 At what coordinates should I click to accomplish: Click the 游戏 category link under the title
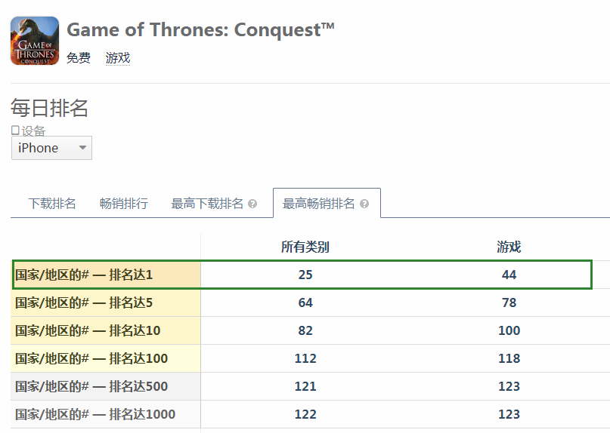tap(118, 58)
